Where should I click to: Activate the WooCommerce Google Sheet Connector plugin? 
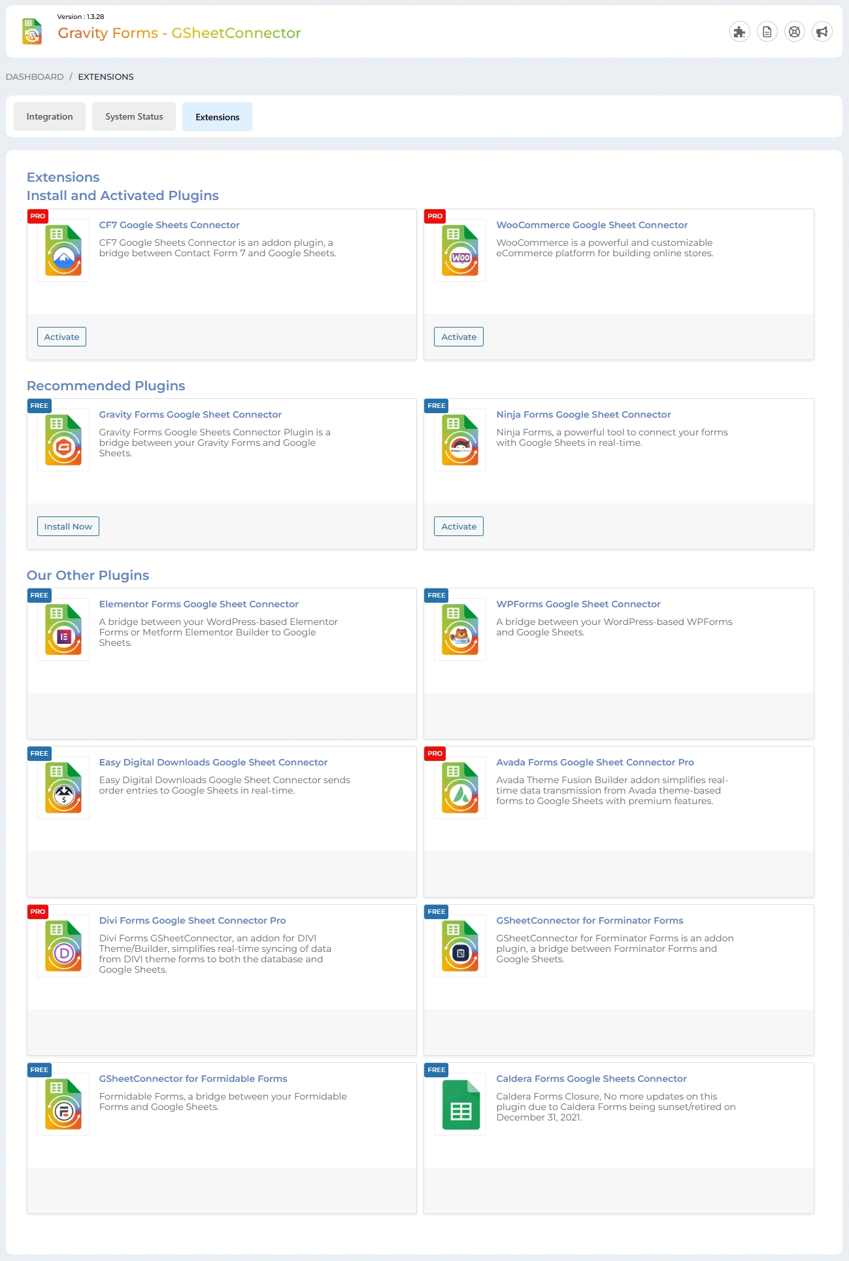(x=459, y=337)
